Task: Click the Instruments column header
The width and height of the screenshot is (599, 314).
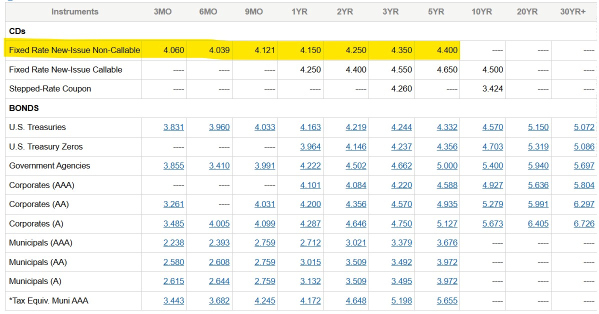Action: 75,12
